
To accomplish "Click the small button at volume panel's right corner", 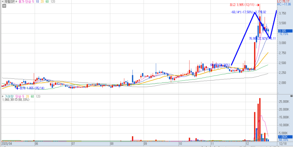I will point(291,96).
